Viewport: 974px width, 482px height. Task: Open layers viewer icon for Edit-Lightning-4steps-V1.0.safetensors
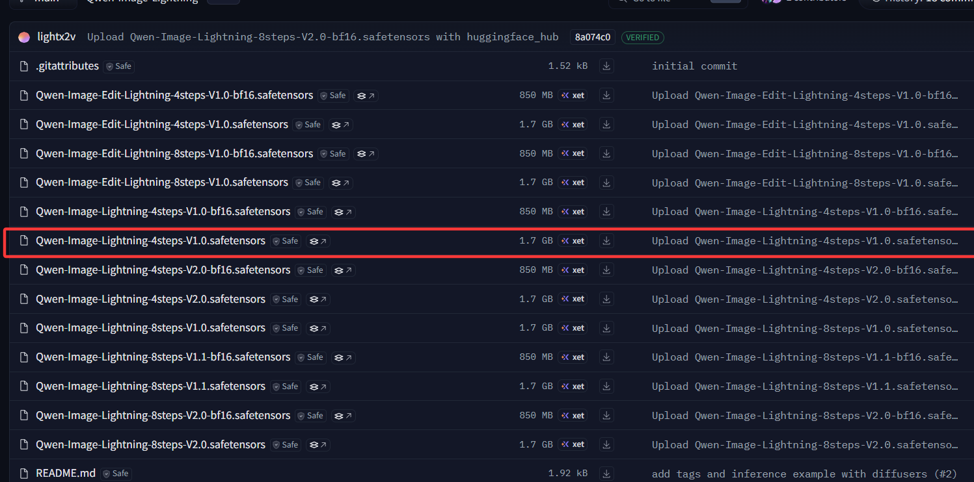point(341,125)
